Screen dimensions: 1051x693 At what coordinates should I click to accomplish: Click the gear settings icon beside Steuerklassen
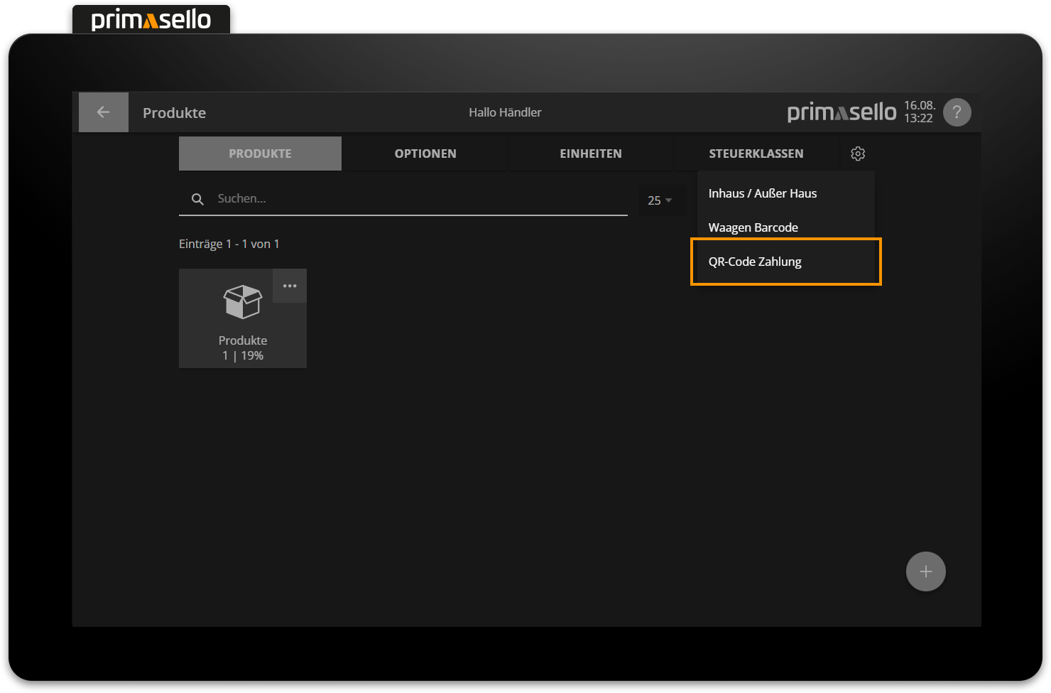point(858,154)
